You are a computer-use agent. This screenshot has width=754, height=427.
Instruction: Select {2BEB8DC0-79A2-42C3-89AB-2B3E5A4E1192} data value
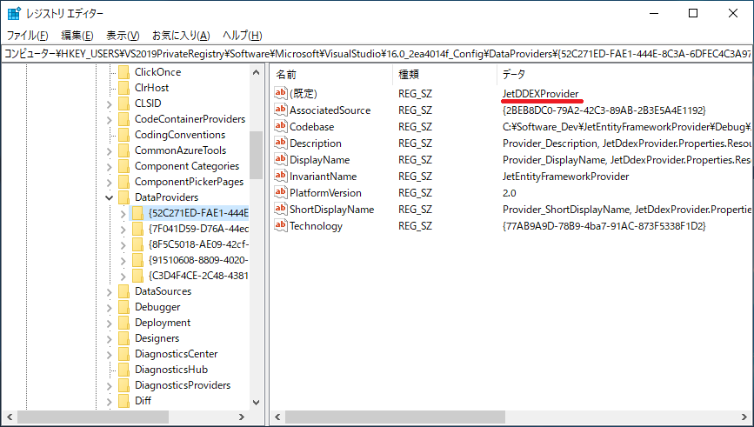point(604,110)
